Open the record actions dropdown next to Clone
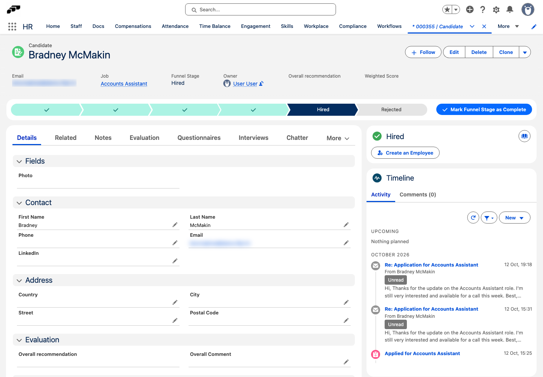Viewport: 543px width, 377px height. [525, 52]
